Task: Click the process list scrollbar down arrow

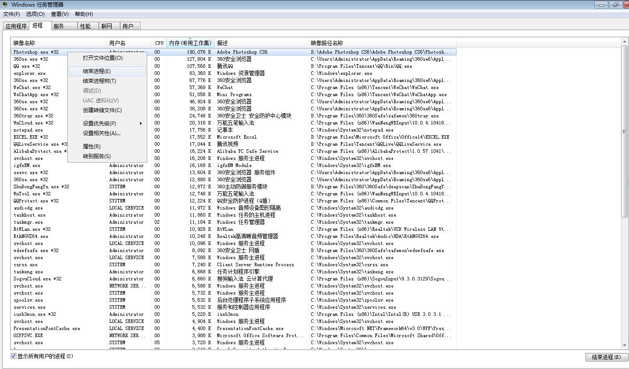Action: pos(625,345)
